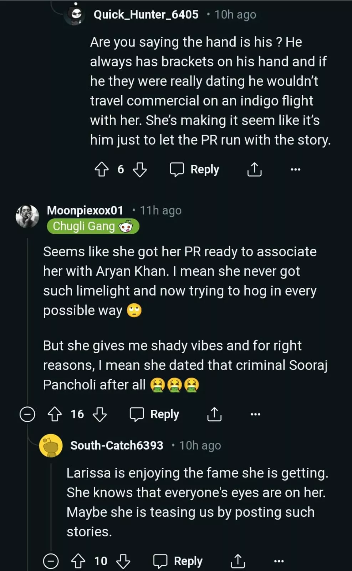Share South-Catch6393's comment
Viewport: 352px width, 571px height.
pos(238,561)
